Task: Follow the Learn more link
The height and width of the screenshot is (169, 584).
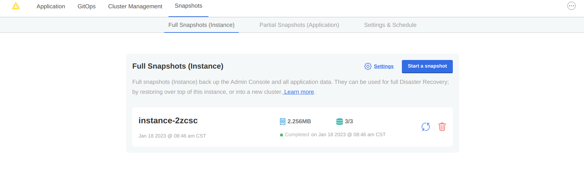Action: [299, 92]
